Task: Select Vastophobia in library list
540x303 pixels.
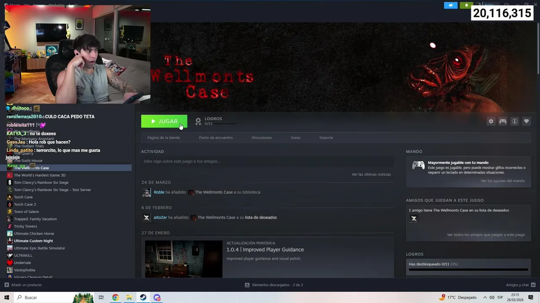Action: (x=24, y=270)
